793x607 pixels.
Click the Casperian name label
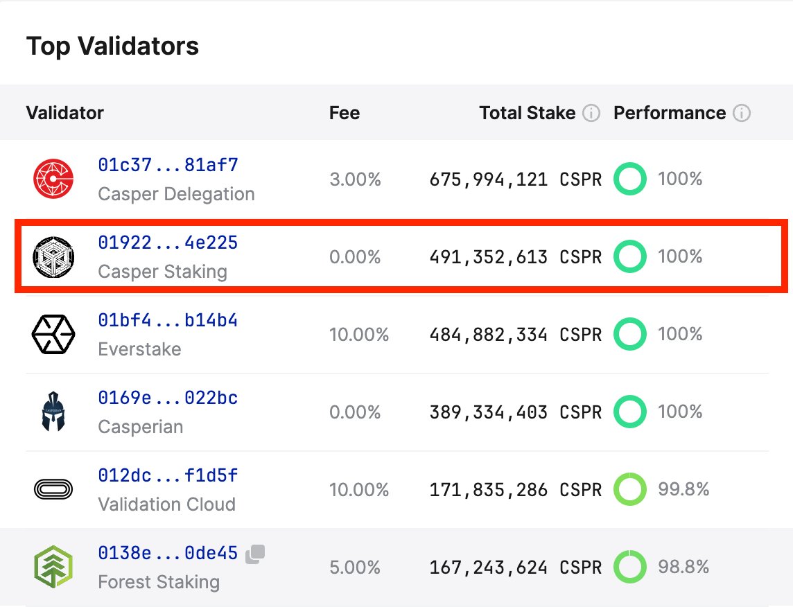point(141,427)
